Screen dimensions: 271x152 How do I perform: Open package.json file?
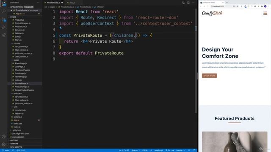[x=18, y=137]
